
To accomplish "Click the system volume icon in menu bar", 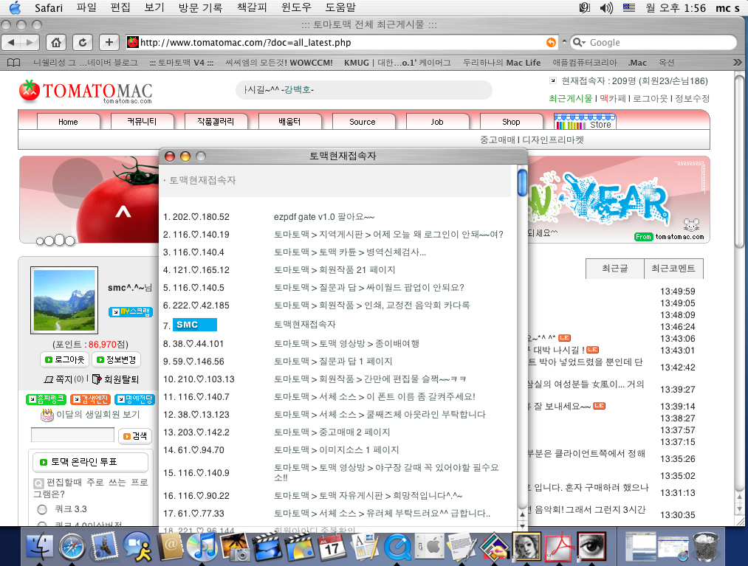I will [606, 8].
